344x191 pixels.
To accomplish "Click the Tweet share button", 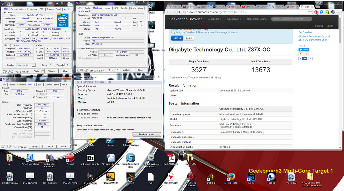I will (x=304, y=50).
